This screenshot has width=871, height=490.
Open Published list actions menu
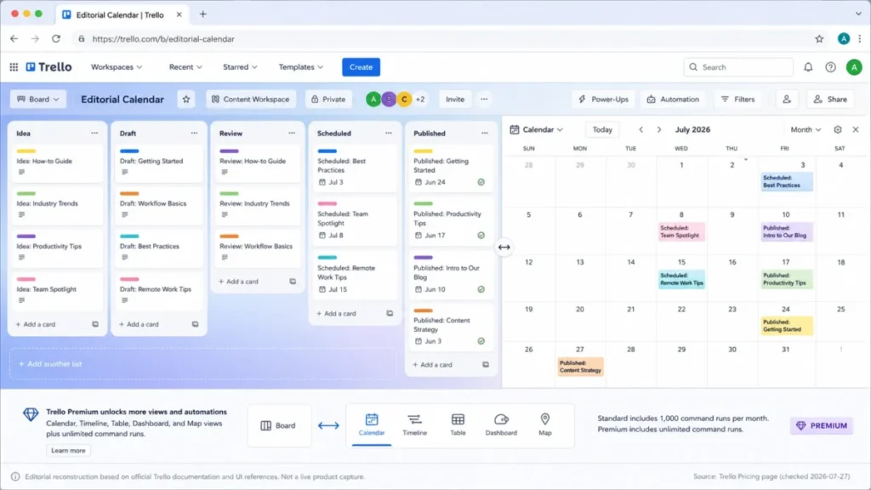485,133
